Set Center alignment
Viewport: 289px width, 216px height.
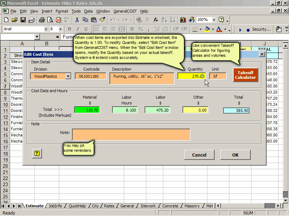click(105, 29)
